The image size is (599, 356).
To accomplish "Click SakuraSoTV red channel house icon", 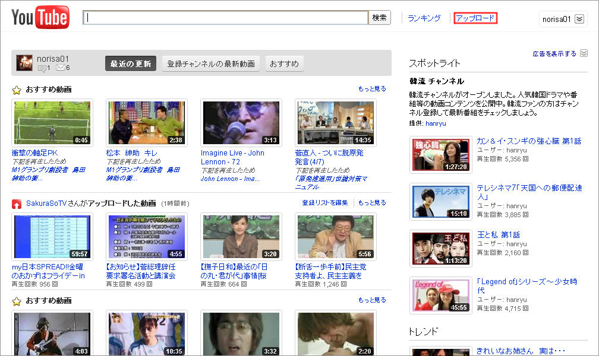I will click(x=17, y=204).
